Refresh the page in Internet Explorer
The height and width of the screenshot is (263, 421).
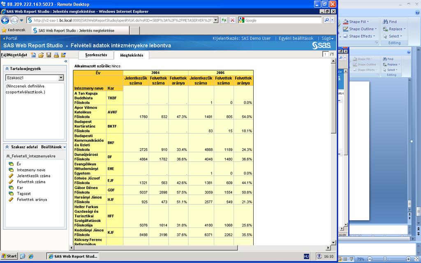coord(224,20)
